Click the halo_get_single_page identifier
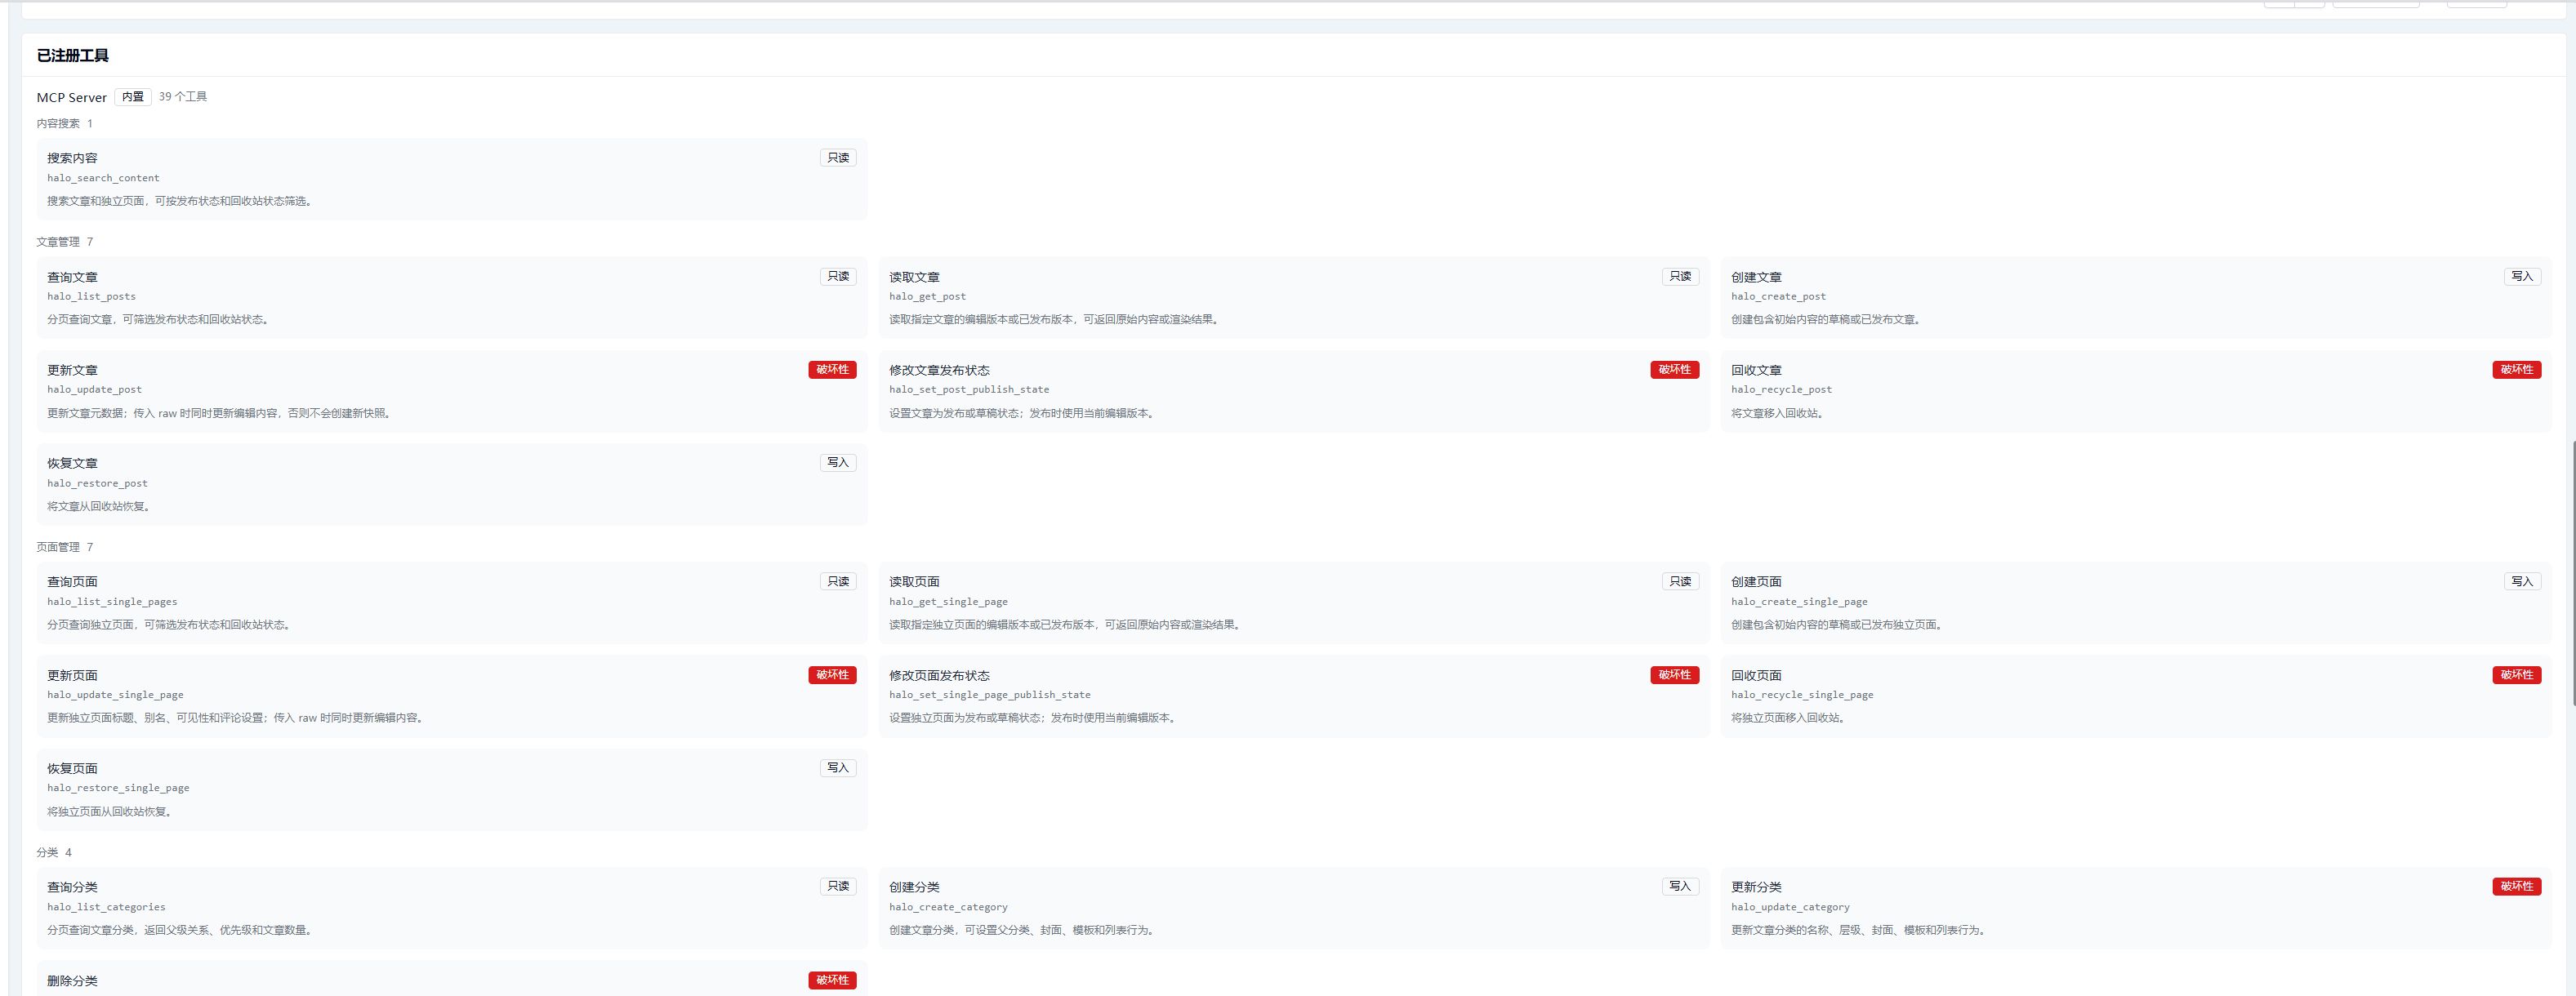This screenshot has height=996, width=2576. point(948,602)
